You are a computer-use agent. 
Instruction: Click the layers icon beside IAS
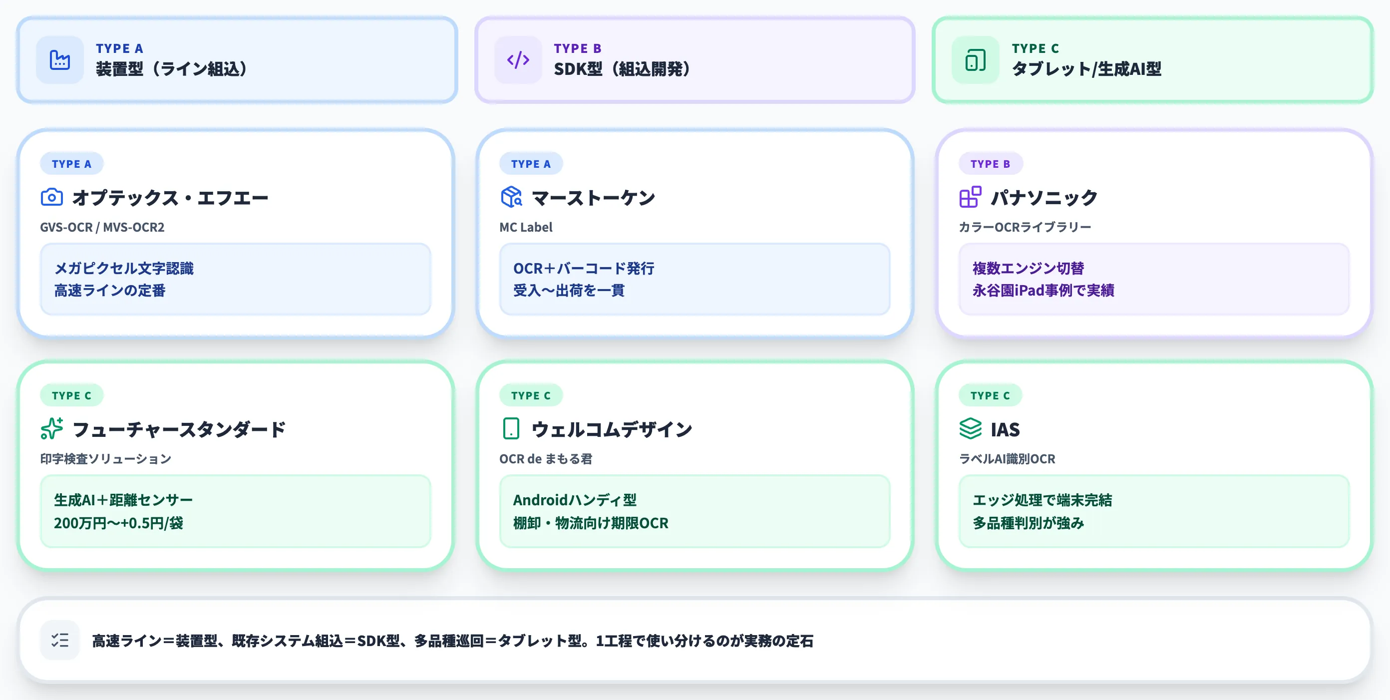tap(970, 429)
